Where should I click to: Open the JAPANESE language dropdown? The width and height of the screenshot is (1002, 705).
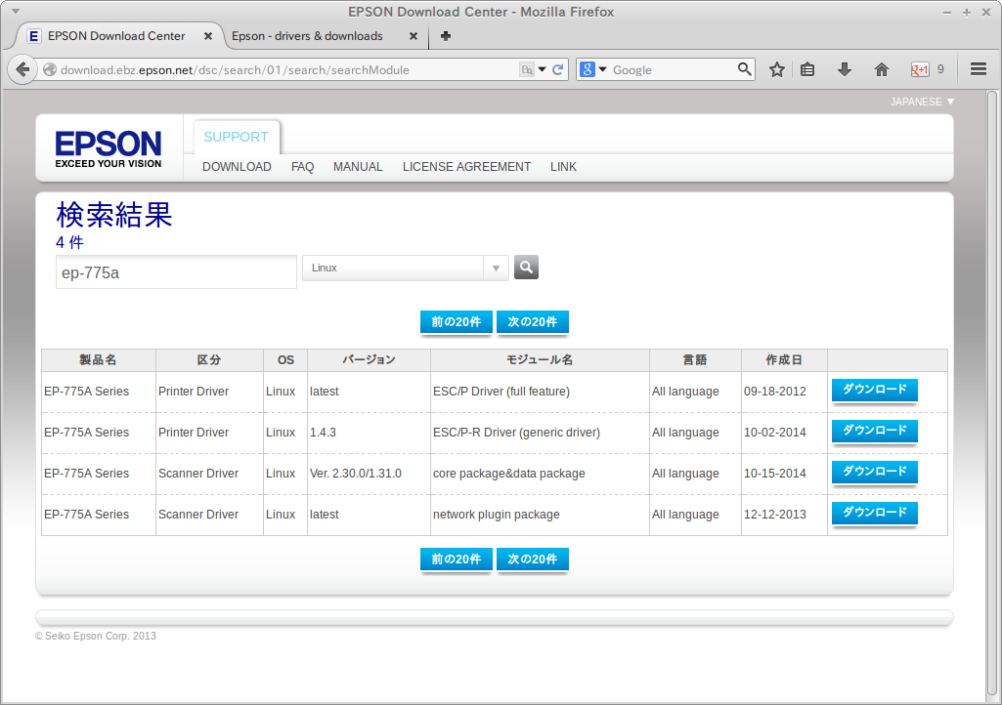(922, 102)
